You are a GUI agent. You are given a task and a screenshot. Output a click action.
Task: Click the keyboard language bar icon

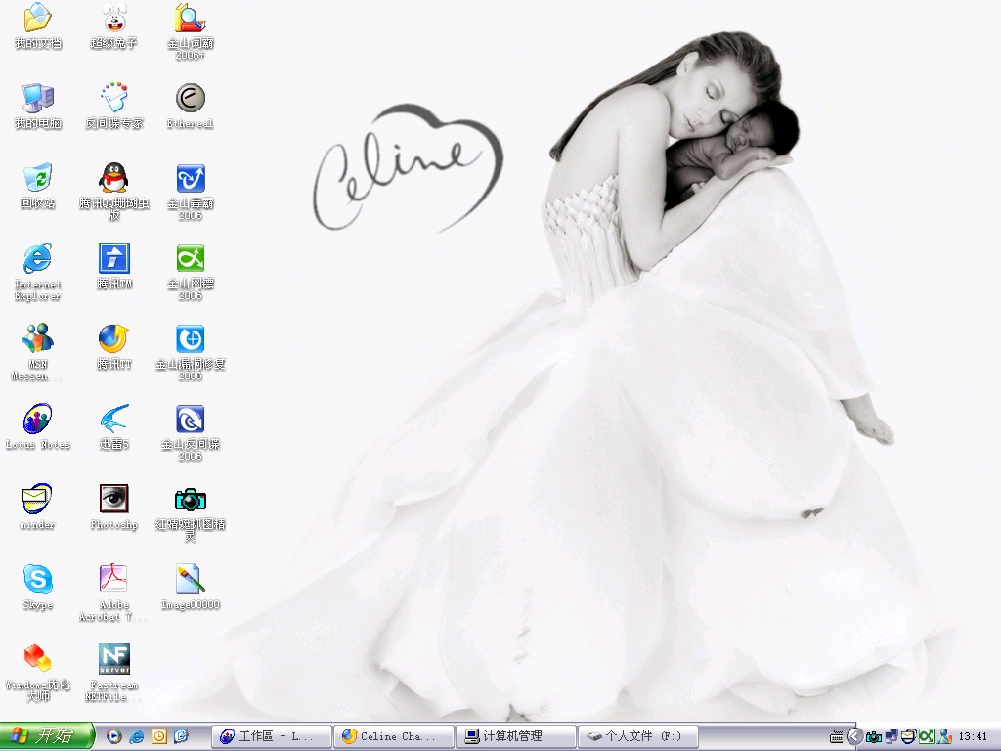[x=837, y=737]
